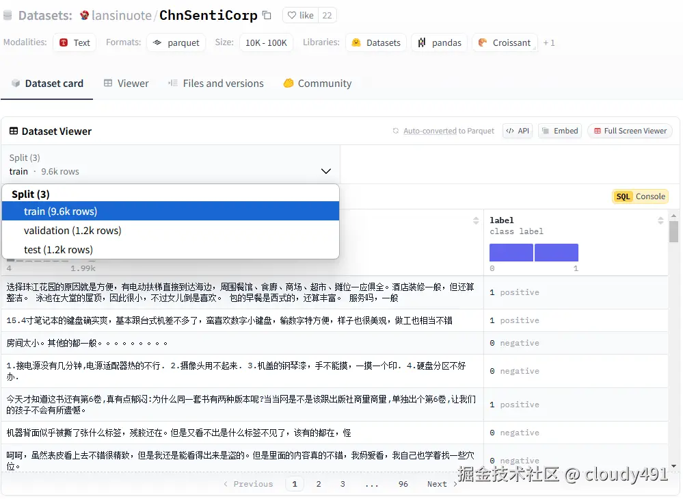Open the Embed option for the viewer
Image resolution: width=683 pixels, height=499 pixels.
coord(559,130)
